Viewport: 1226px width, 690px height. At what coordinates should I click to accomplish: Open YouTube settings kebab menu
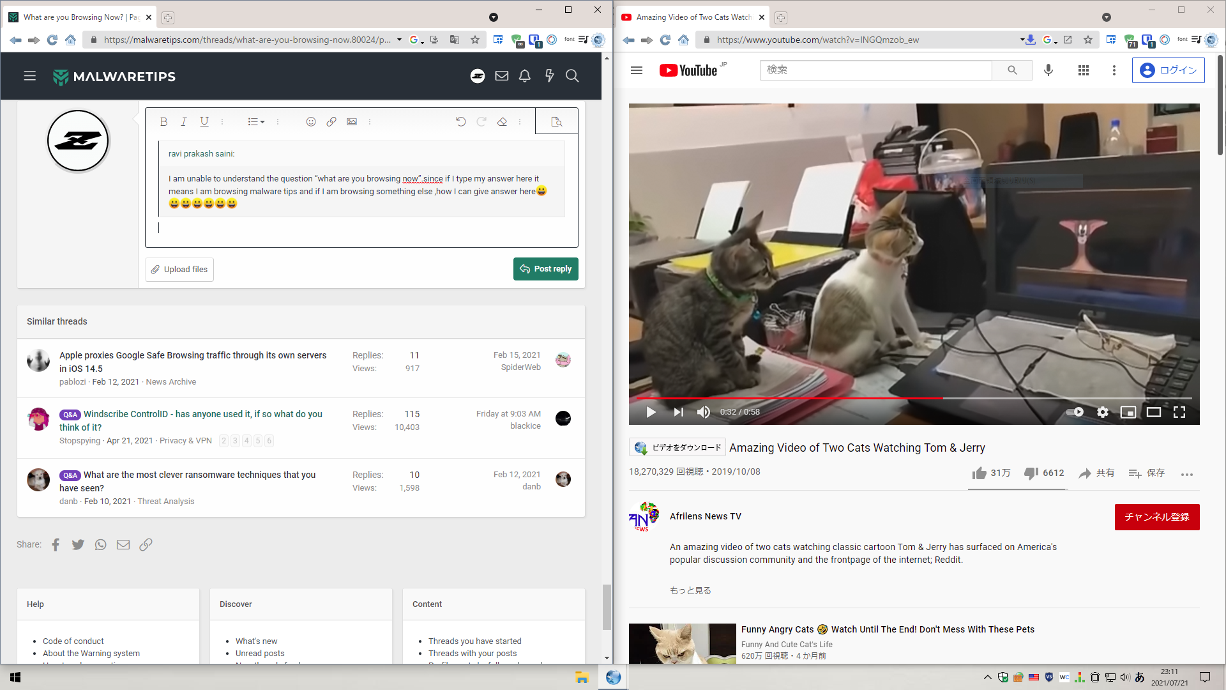tap(1114, 70)
